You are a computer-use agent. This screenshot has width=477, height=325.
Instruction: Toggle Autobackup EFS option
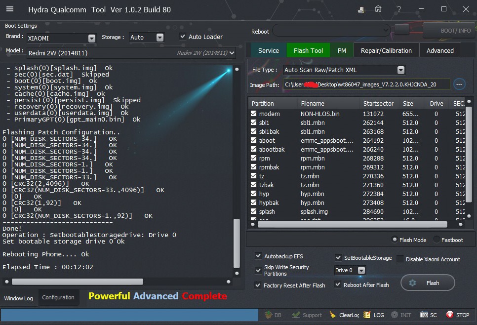258,256
